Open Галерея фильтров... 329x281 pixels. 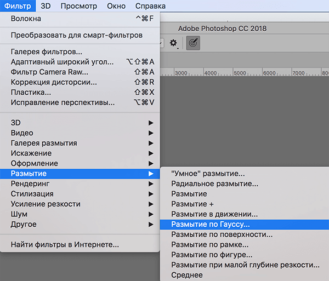80,51
